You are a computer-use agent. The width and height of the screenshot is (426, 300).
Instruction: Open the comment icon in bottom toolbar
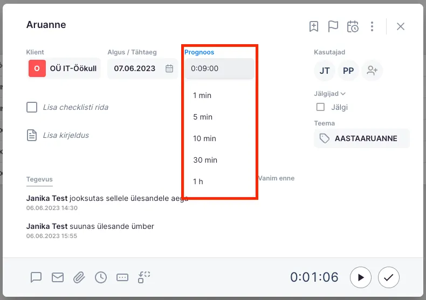point(36,277)
